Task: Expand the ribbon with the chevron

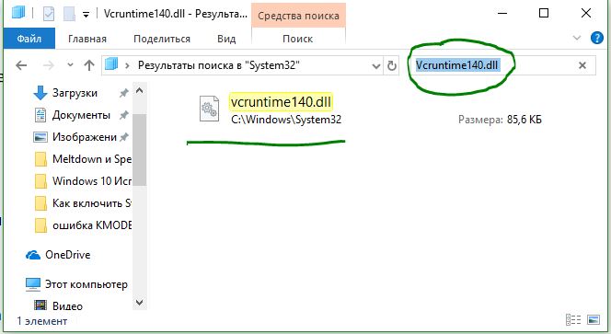Action: click(577, 39)
